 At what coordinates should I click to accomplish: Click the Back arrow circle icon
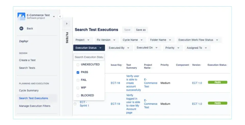[x=21, y=28]
